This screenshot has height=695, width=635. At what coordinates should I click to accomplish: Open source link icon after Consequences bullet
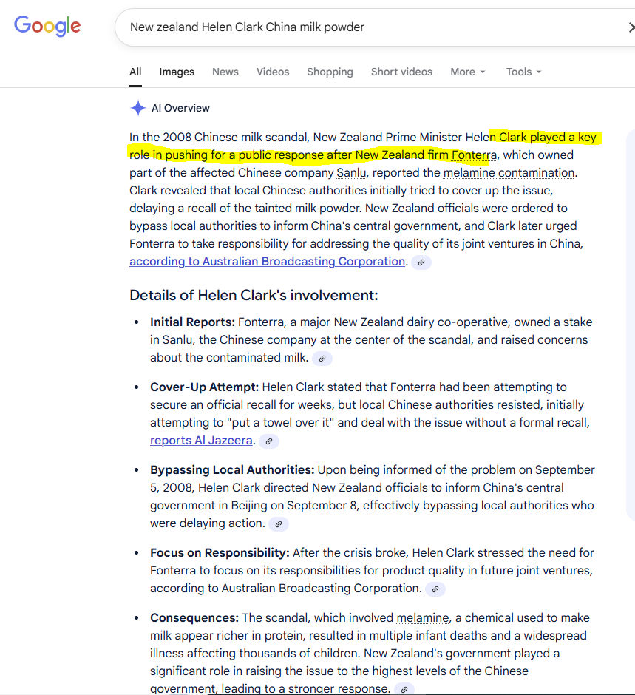pos(404,689)
